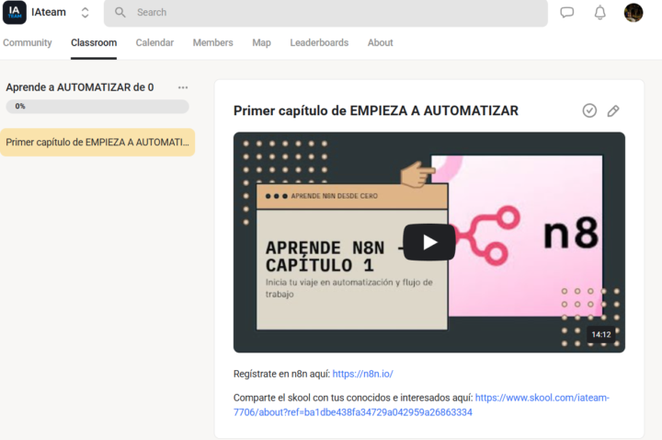The height and width of the screenshot is (440, 662).
Task: Switch to the Community tab
Action: pyautogui.click(x=28, y=42)
